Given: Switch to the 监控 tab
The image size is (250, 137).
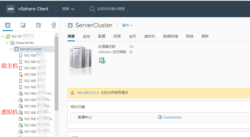Looking at the screenshot, I should [87, 36].
